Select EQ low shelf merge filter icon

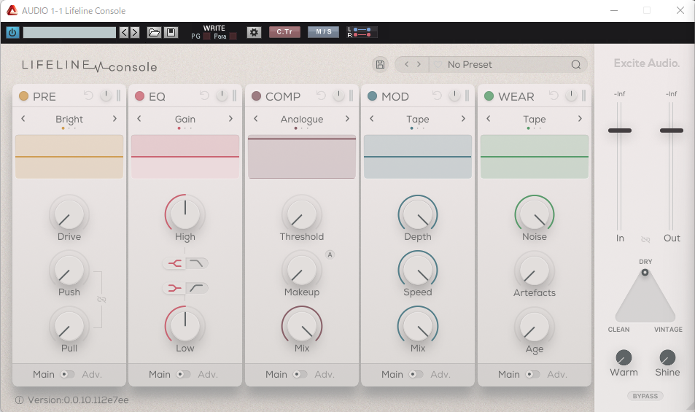coord(174,289)
